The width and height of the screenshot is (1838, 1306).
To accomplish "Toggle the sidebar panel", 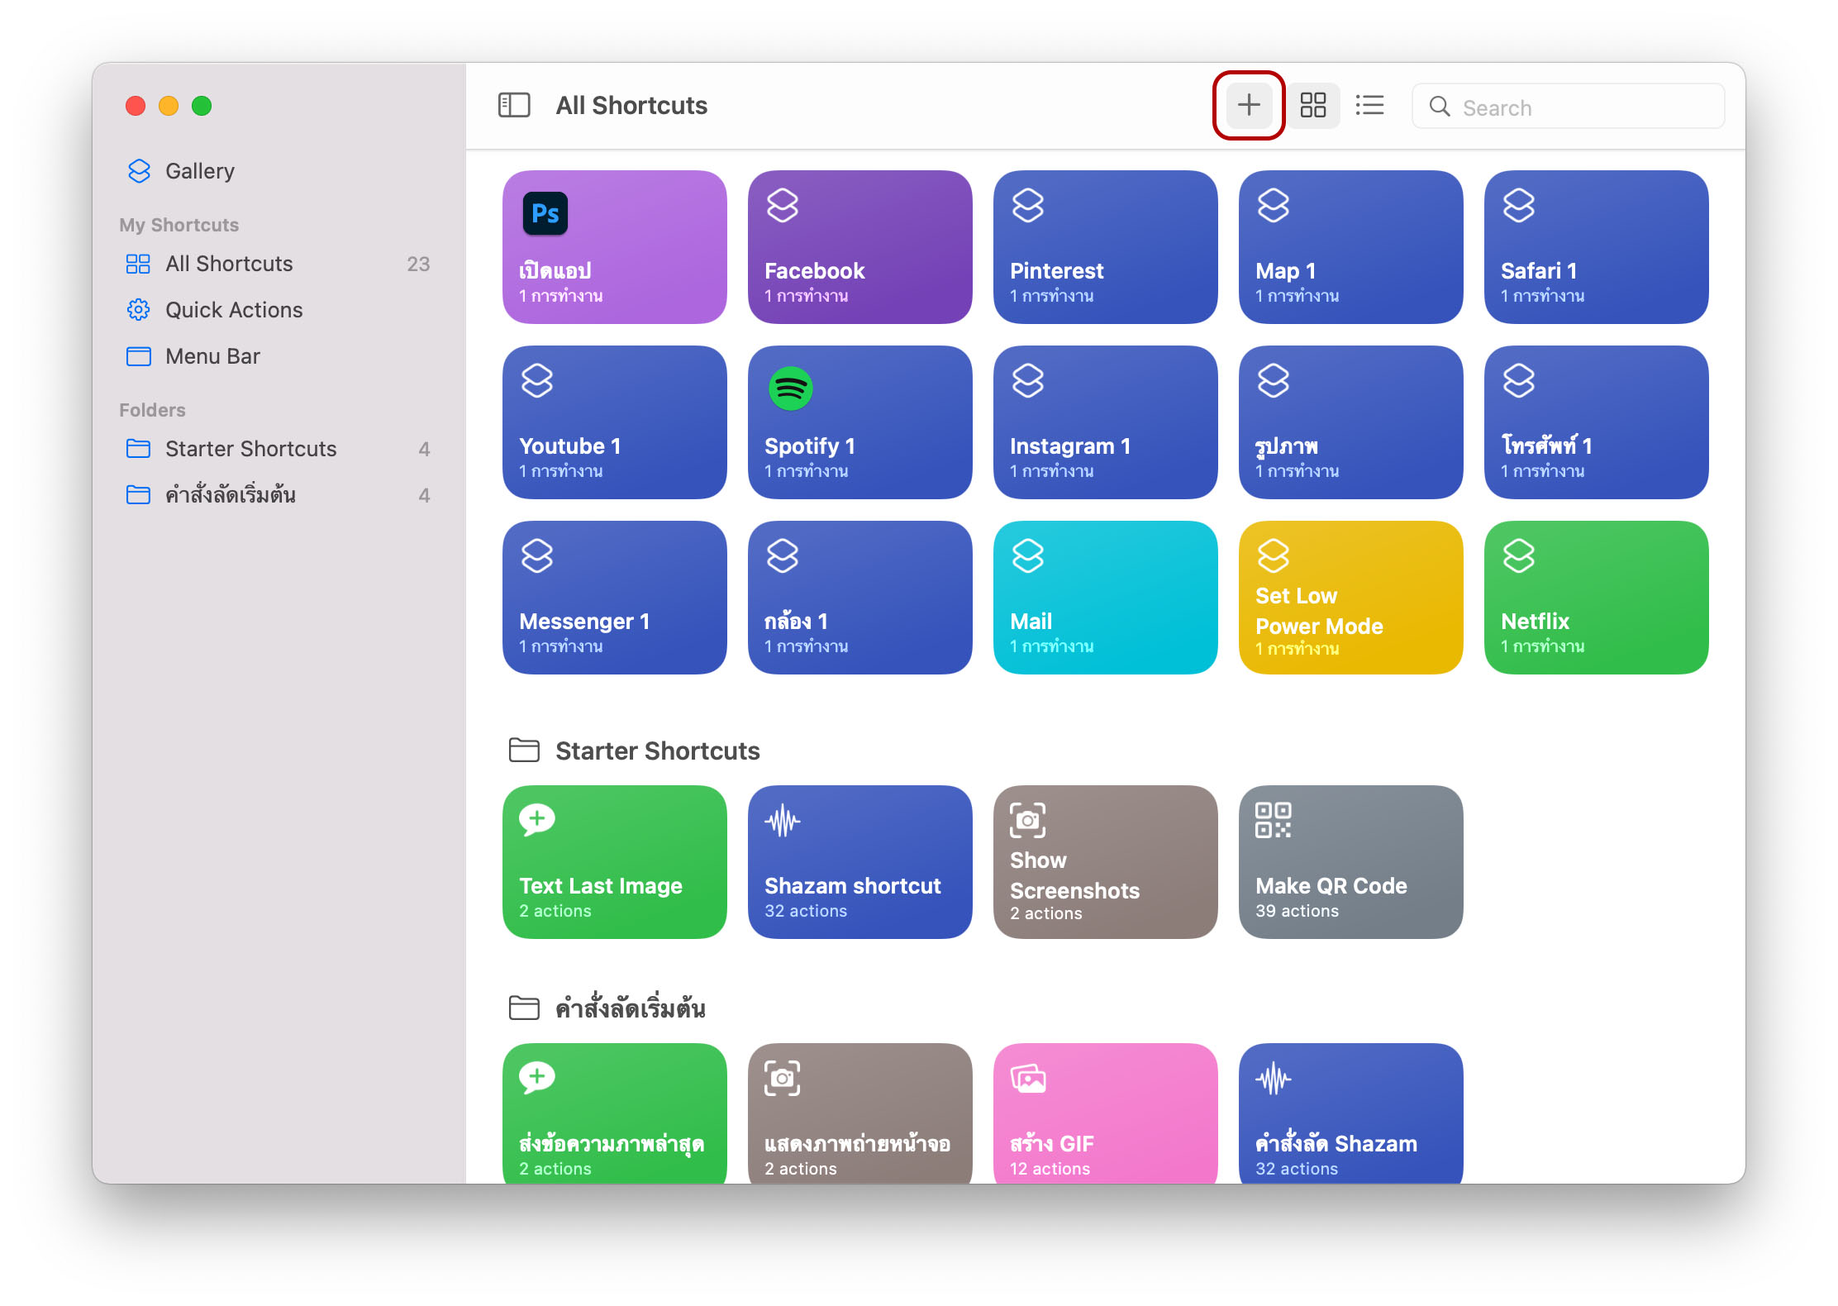I will pos(513,106).
